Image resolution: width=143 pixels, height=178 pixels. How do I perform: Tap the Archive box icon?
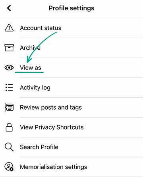(9, 48)
